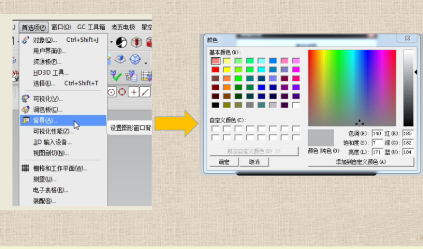Click the half-shaded circle rendering style icon
The width and height of the screenshot is (423, 249).
click(x=121, y=42)
